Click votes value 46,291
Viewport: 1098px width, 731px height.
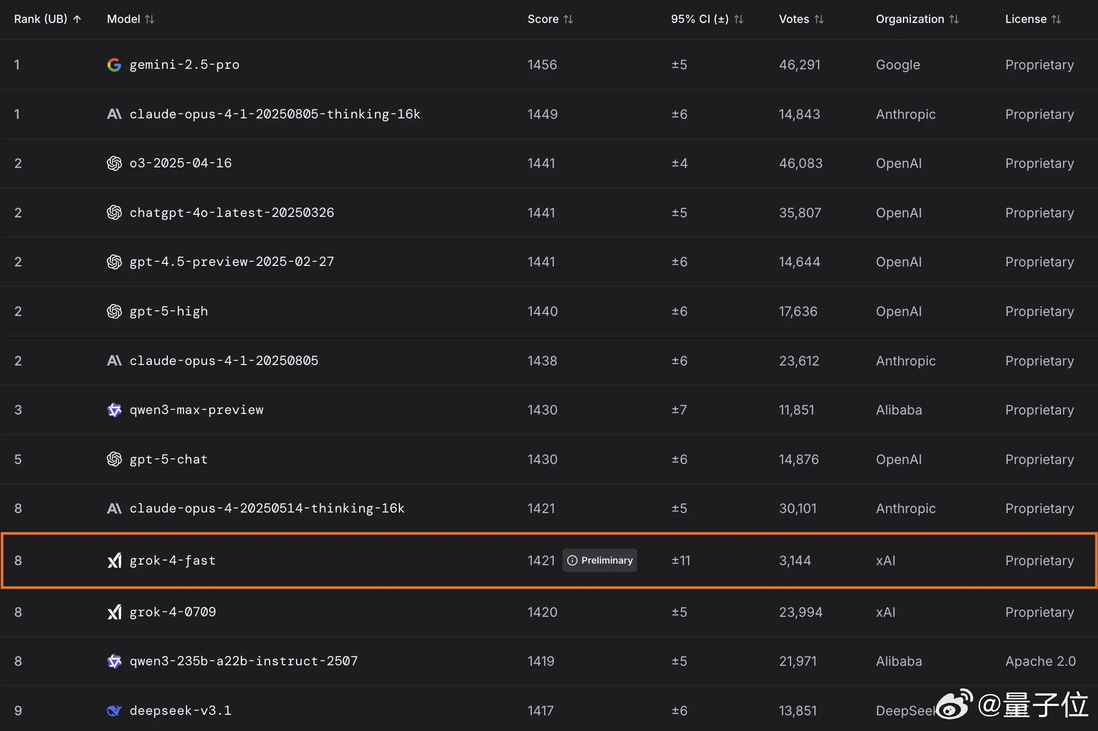click(800, 65)
